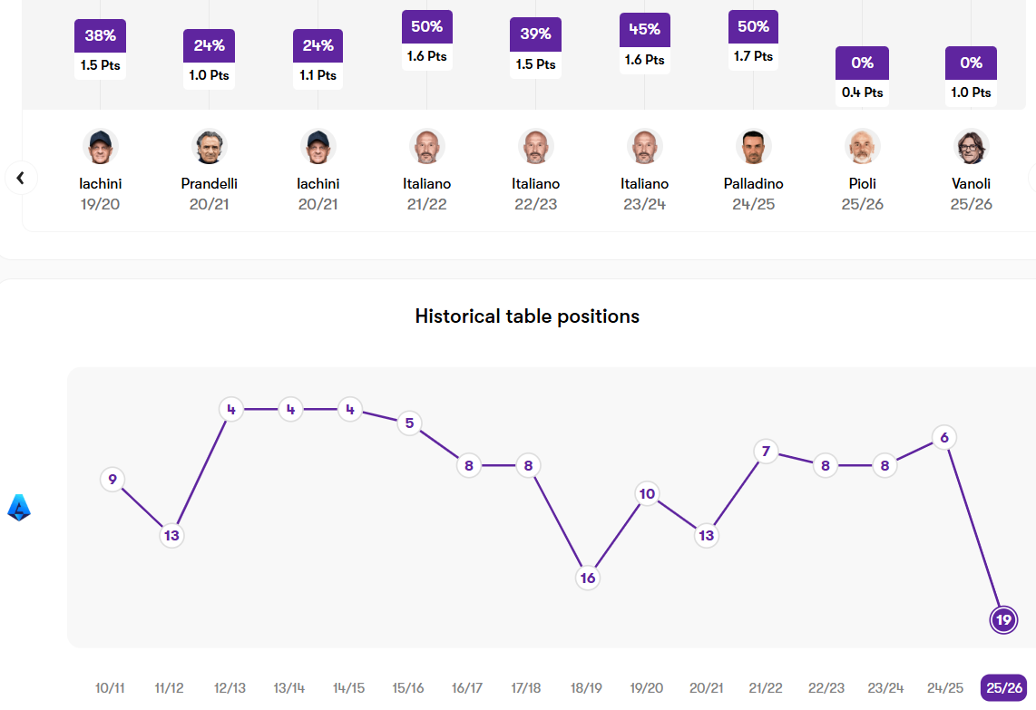Screen dimensions: 1036x710
Task: Click Prandelli's manager avatar
Action: (210, 147)
